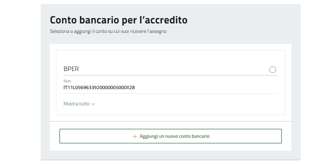Click the IBAN value IT11L0569633920000005000X28
This screenshot has height=165, width=331.
pyautogui.click(x=99, y=87)
